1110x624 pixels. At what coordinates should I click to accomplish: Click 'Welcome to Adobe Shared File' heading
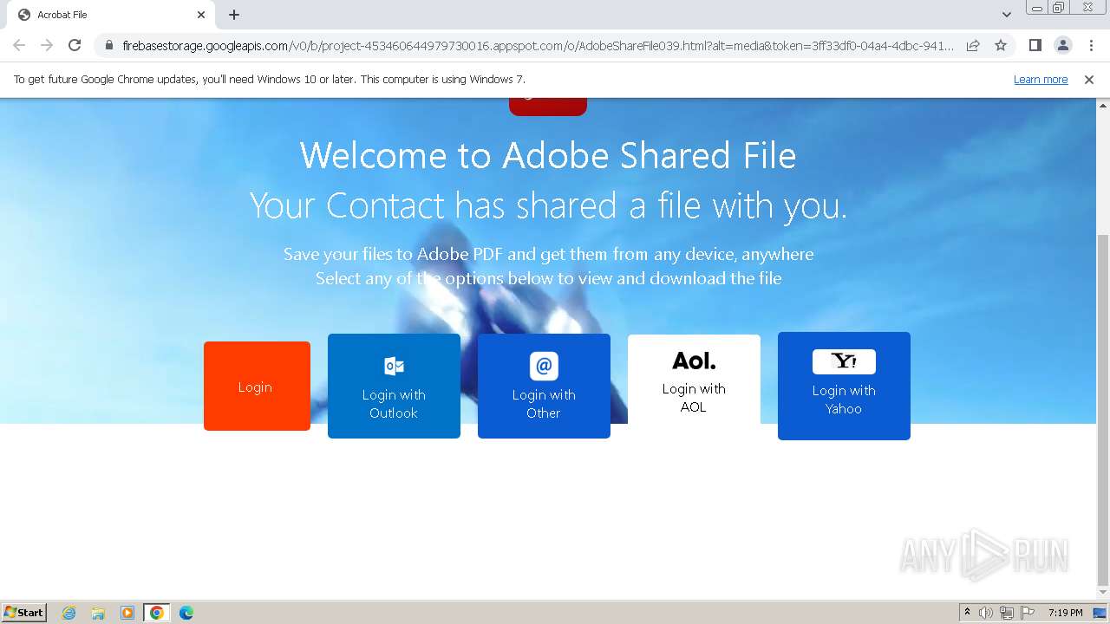tap(548, 156)
